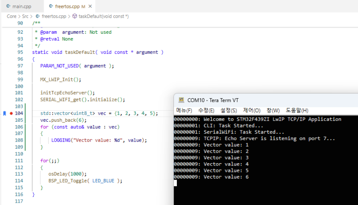Open the 메뉴(F) menu in Tera Term
This screenshot has height=205, width=358.
pyautogui.click(x=184, y=111)
